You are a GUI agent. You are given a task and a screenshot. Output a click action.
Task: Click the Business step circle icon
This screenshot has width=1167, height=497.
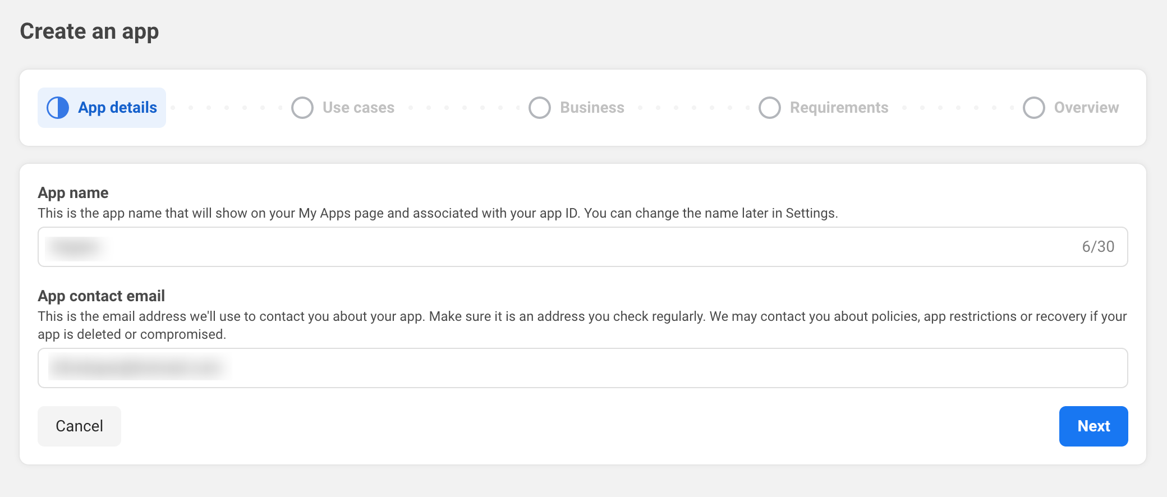coord(540,108)
